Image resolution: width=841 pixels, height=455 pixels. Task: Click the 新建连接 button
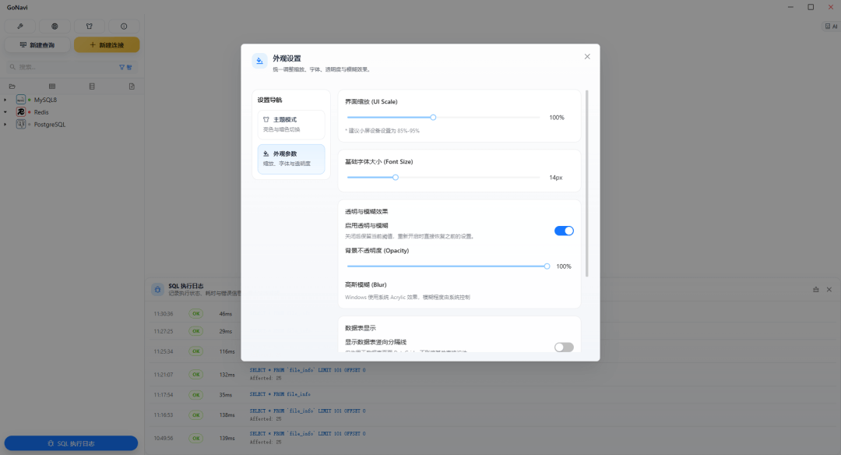click(x=107, y=45)
